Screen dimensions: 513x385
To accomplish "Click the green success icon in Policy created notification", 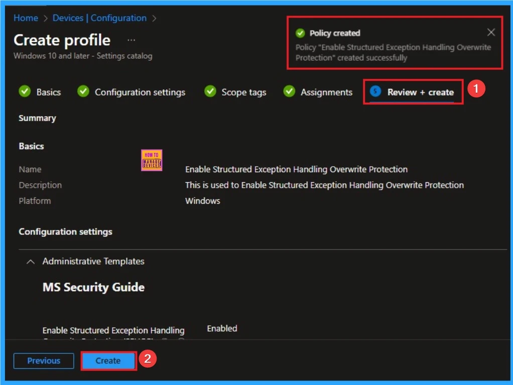I will [300, 33].
